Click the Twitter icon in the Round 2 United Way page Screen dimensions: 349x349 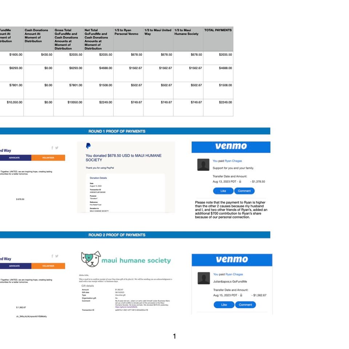[57, 256]
